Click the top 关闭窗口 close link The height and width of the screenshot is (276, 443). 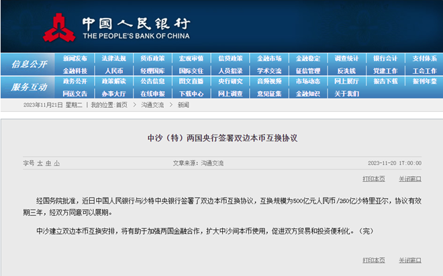410,179
